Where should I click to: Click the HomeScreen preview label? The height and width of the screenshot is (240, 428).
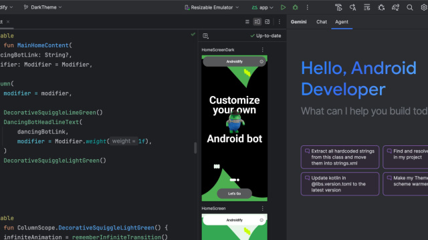[x=213, y=209]
